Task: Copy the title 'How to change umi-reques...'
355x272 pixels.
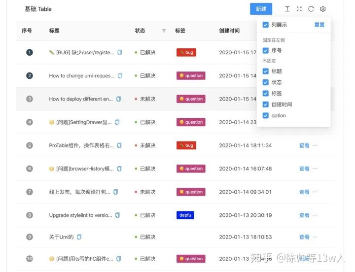Action: click(x=120, y=75)
